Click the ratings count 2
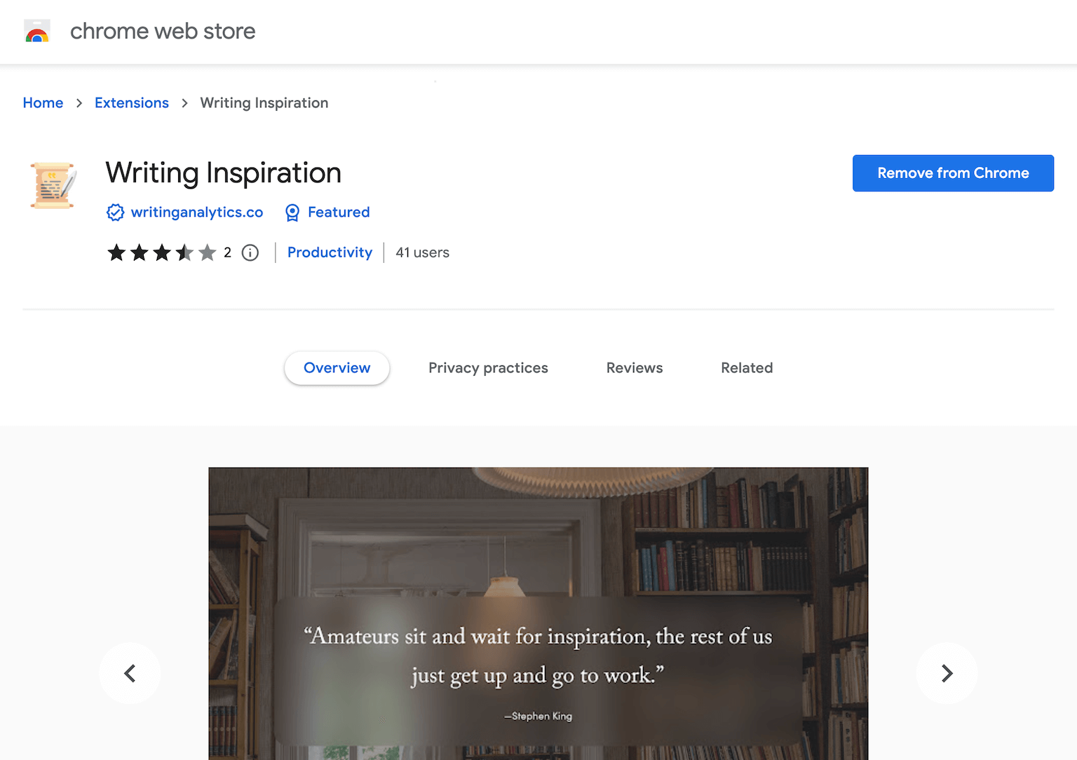1077x760 pixels. [227, 252]
